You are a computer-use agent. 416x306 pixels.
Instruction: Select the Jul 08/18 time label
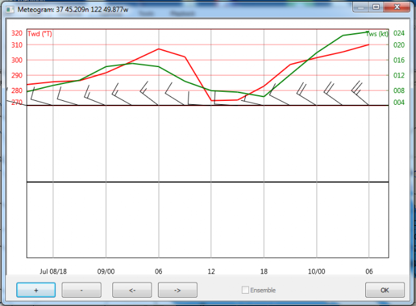coord(53,271)
